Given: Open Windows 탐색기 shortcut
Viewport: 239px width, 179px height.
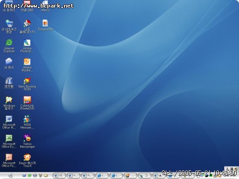Looking at the screenshot, I should point(9,103).
